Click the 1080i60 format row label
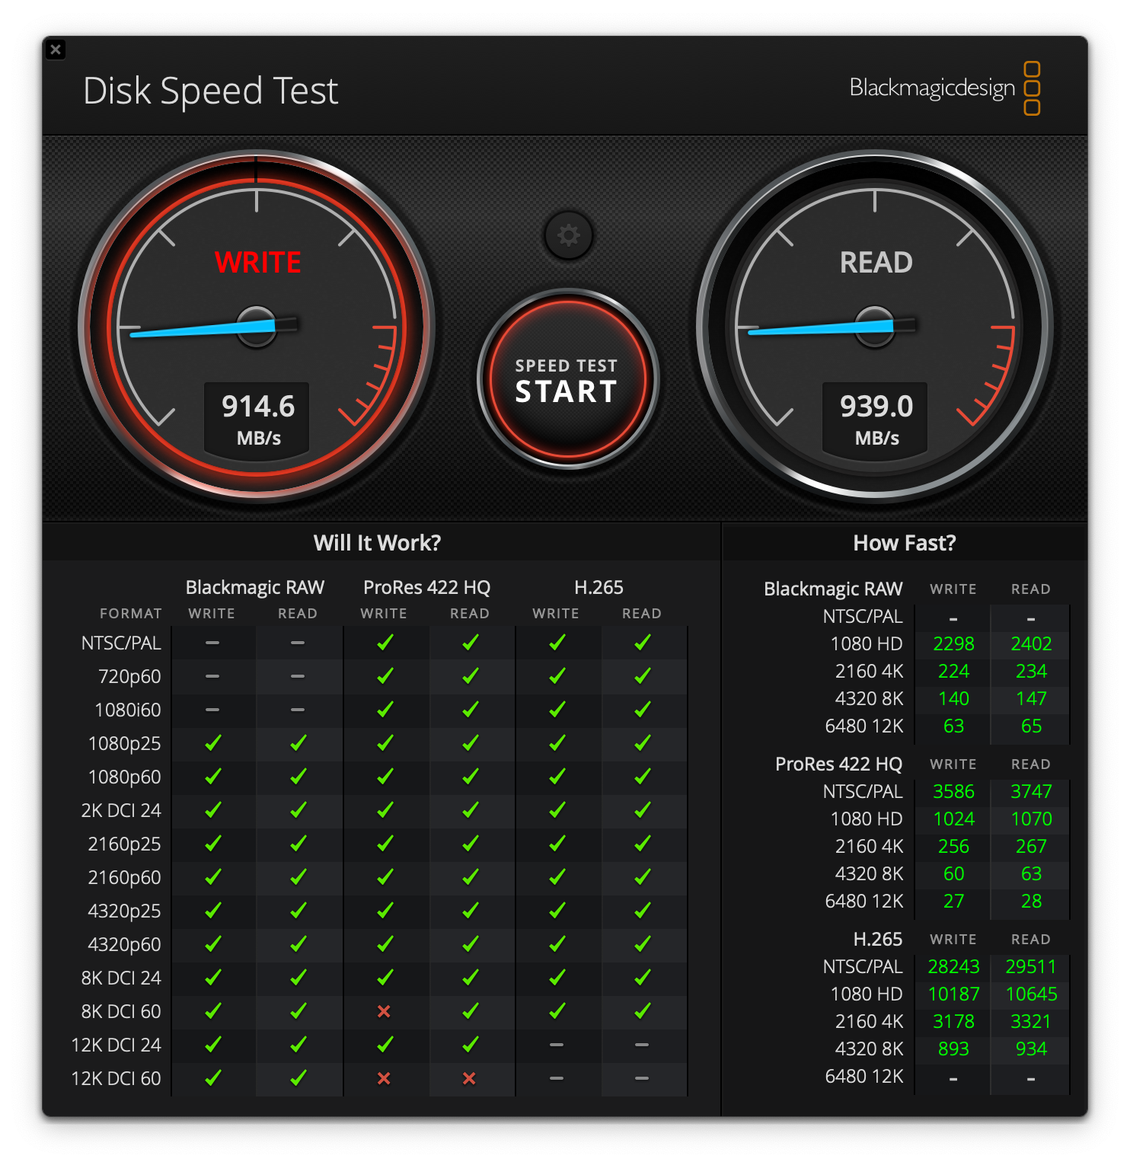Screen dimensions: 1130x1165 point(128,710)
